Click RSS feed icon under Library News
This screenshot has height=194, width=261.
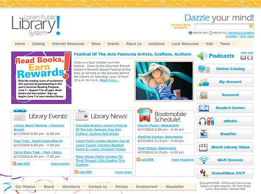76,172
